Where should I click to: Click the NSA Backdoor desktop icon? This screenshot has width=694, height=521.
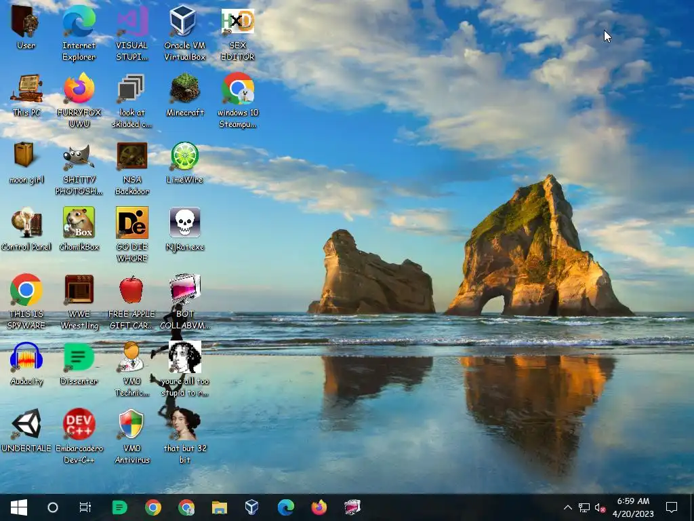coord(131,168)
